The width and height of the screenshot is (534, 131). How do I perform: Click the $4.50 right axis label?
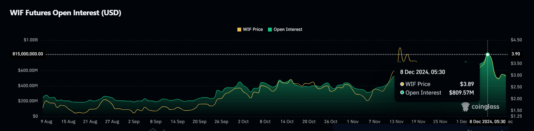point(516,40)
